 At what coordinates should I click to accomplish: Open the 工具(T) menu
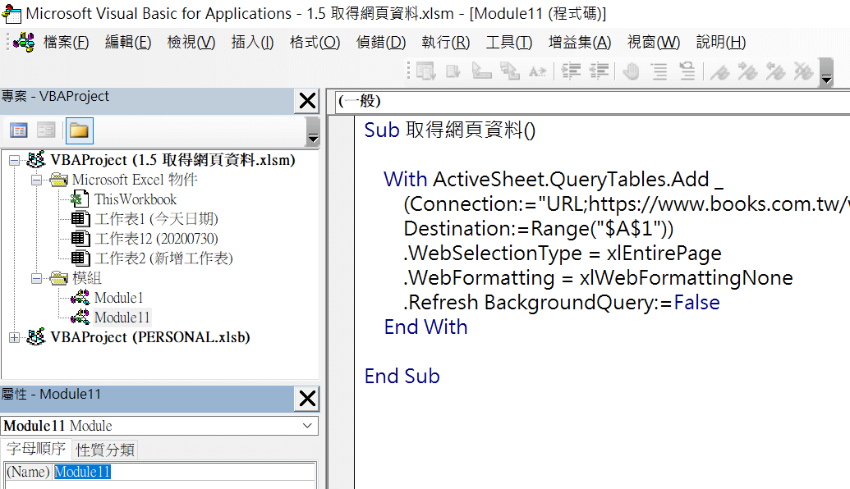509,42
